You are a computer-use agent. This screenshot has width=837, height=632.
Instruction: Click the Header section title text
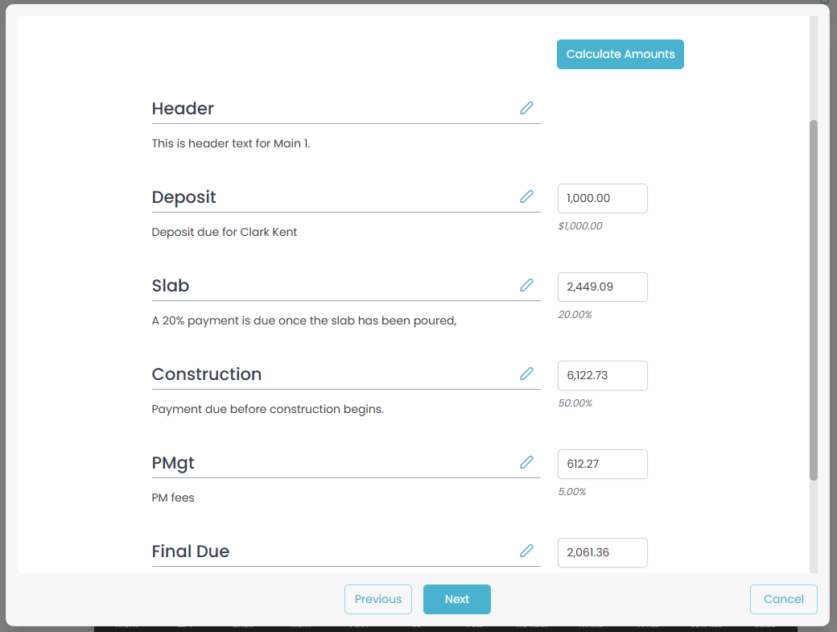pos(183,109)
